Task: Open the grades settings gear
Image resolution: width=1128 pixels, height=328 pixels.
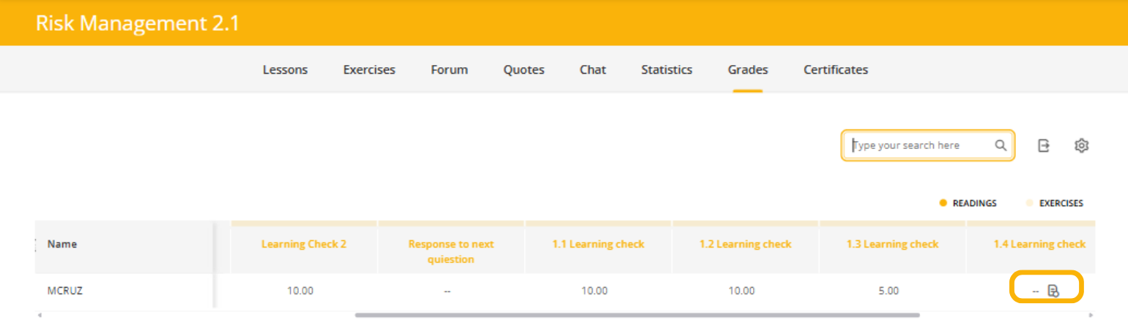Action: 1081,145
